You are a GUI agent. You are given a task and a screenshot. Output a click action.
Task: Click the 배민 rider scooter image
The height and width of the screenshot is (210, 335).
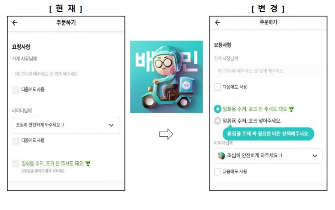pos(167,77)
